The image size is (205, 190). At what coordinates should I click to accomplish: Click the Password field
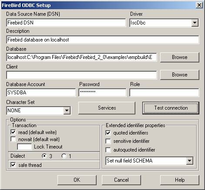[102, 93]
